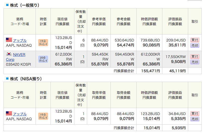Viewport: 205px width, 136px height.
Task: Open アップル link in NISA預り table
Action: coord(20,114)
